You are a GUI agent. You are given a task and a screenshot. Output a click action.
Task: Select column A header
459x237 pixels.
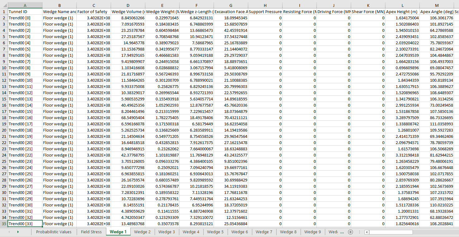coord(25,5)
